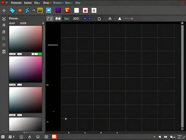Click the white line marker left of grid
This screenshot has width=186, height=140.
coord(53,45)
